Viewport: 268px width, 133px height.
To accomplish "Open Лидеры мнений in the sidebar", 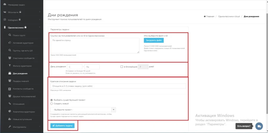I will (x=21, y=81).
